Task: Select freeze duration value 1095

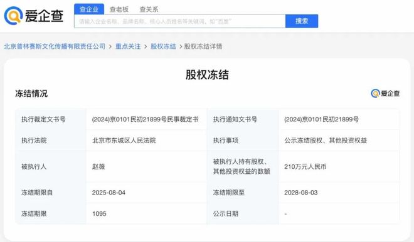Action: [x=99, y=214]
